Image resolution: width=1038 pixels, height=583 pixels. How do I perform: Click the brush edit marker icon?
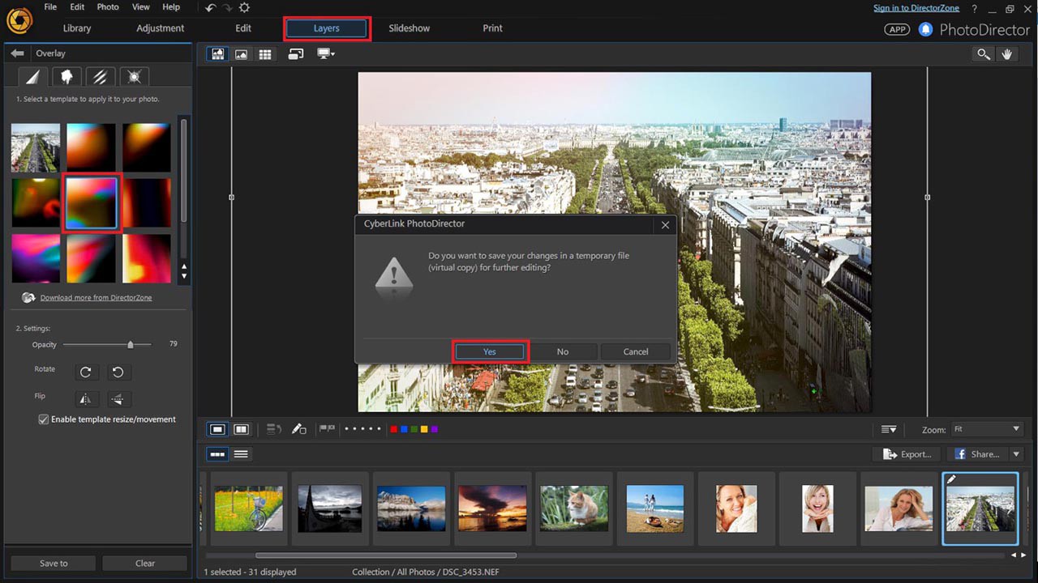[298, 429]
